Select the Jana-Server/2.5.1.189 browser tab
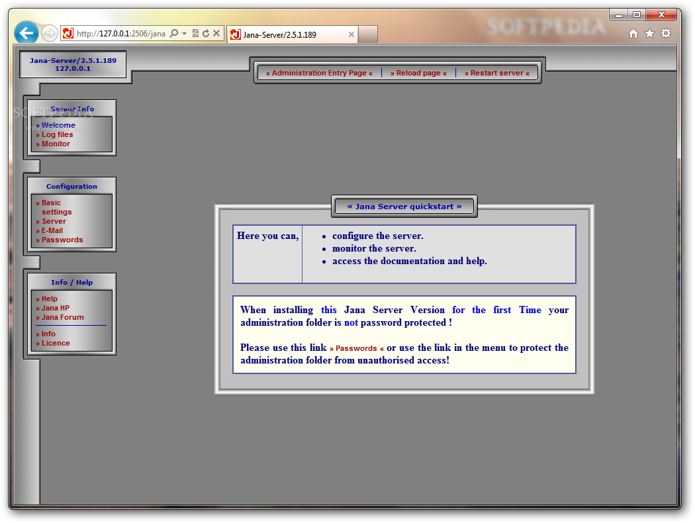This screenshot has height=523, width=695. (293, 34)
